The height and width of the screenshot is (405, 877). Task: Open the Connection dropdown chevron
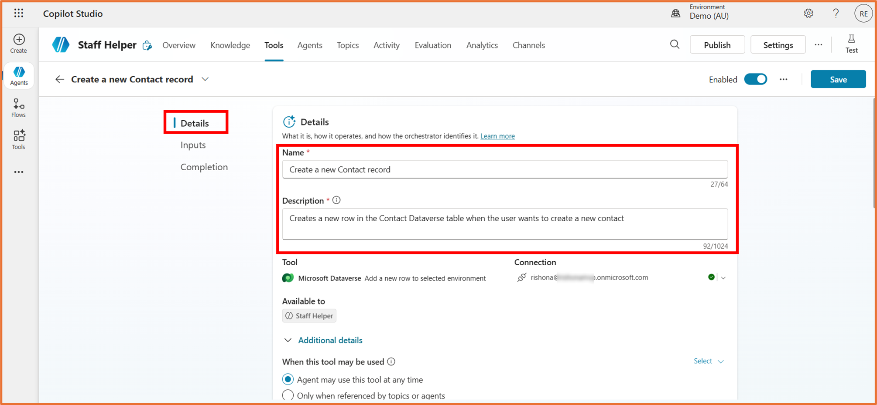723,278
